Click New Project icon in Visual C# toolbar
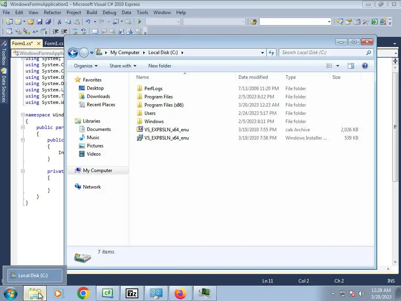 pyautogui.click(x=9, y=22)
